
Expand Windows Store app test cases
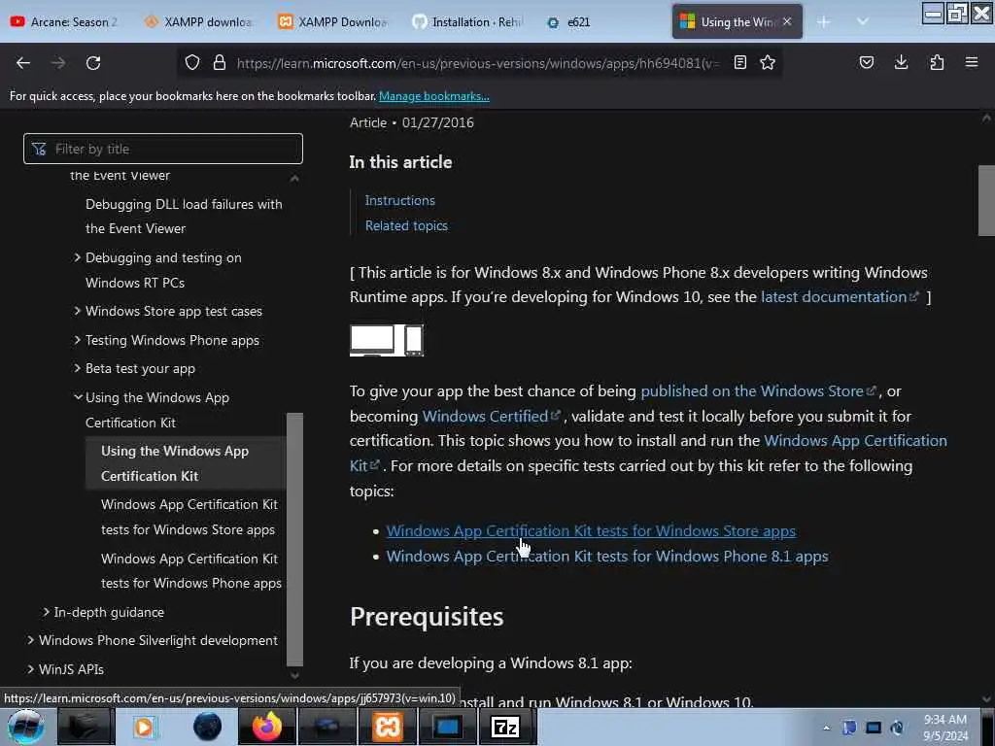point(77,311)
